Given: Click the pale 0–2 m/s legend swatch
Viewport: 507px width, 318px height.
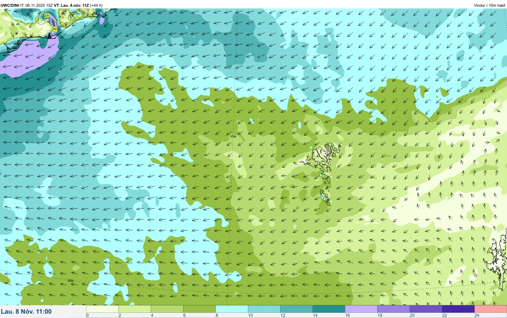Looking at the screenshot, I should [x=103, y=309].
